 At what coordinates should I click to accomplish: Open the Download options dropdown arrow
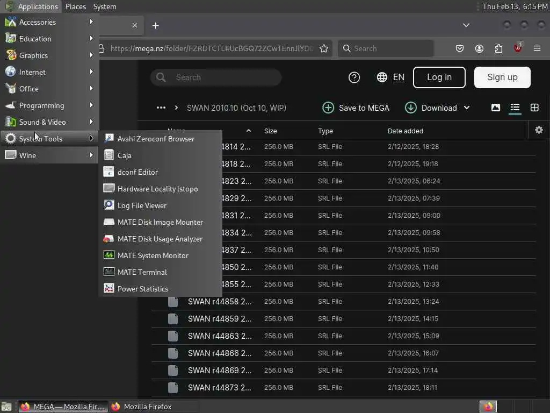pos(467,108)
